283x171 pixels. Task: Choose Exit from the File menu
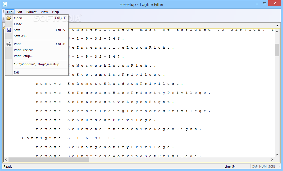tap(37, 72)
